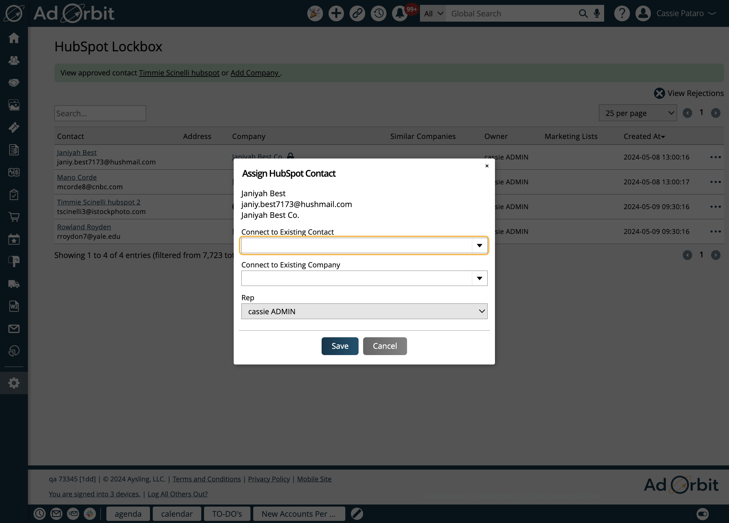This screenshot has width=729, height=523.
Task: Open the Home sidebar icon
Action: point(14,38)
